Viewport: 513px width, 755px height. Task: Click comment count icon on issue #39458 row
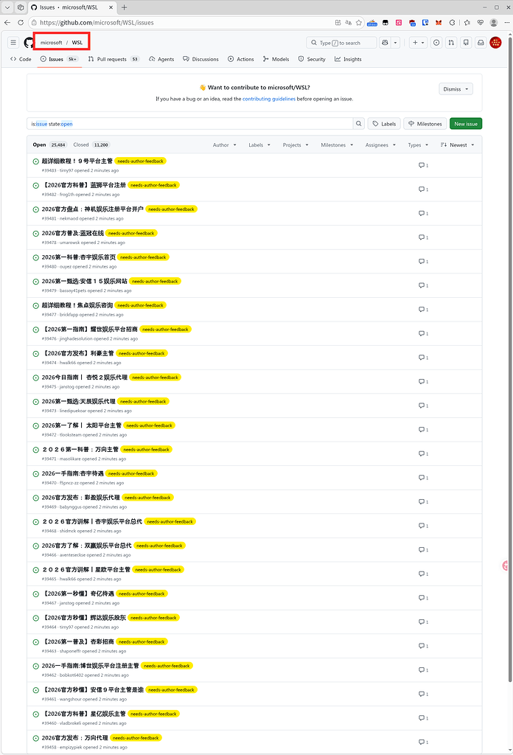[423, 742]
